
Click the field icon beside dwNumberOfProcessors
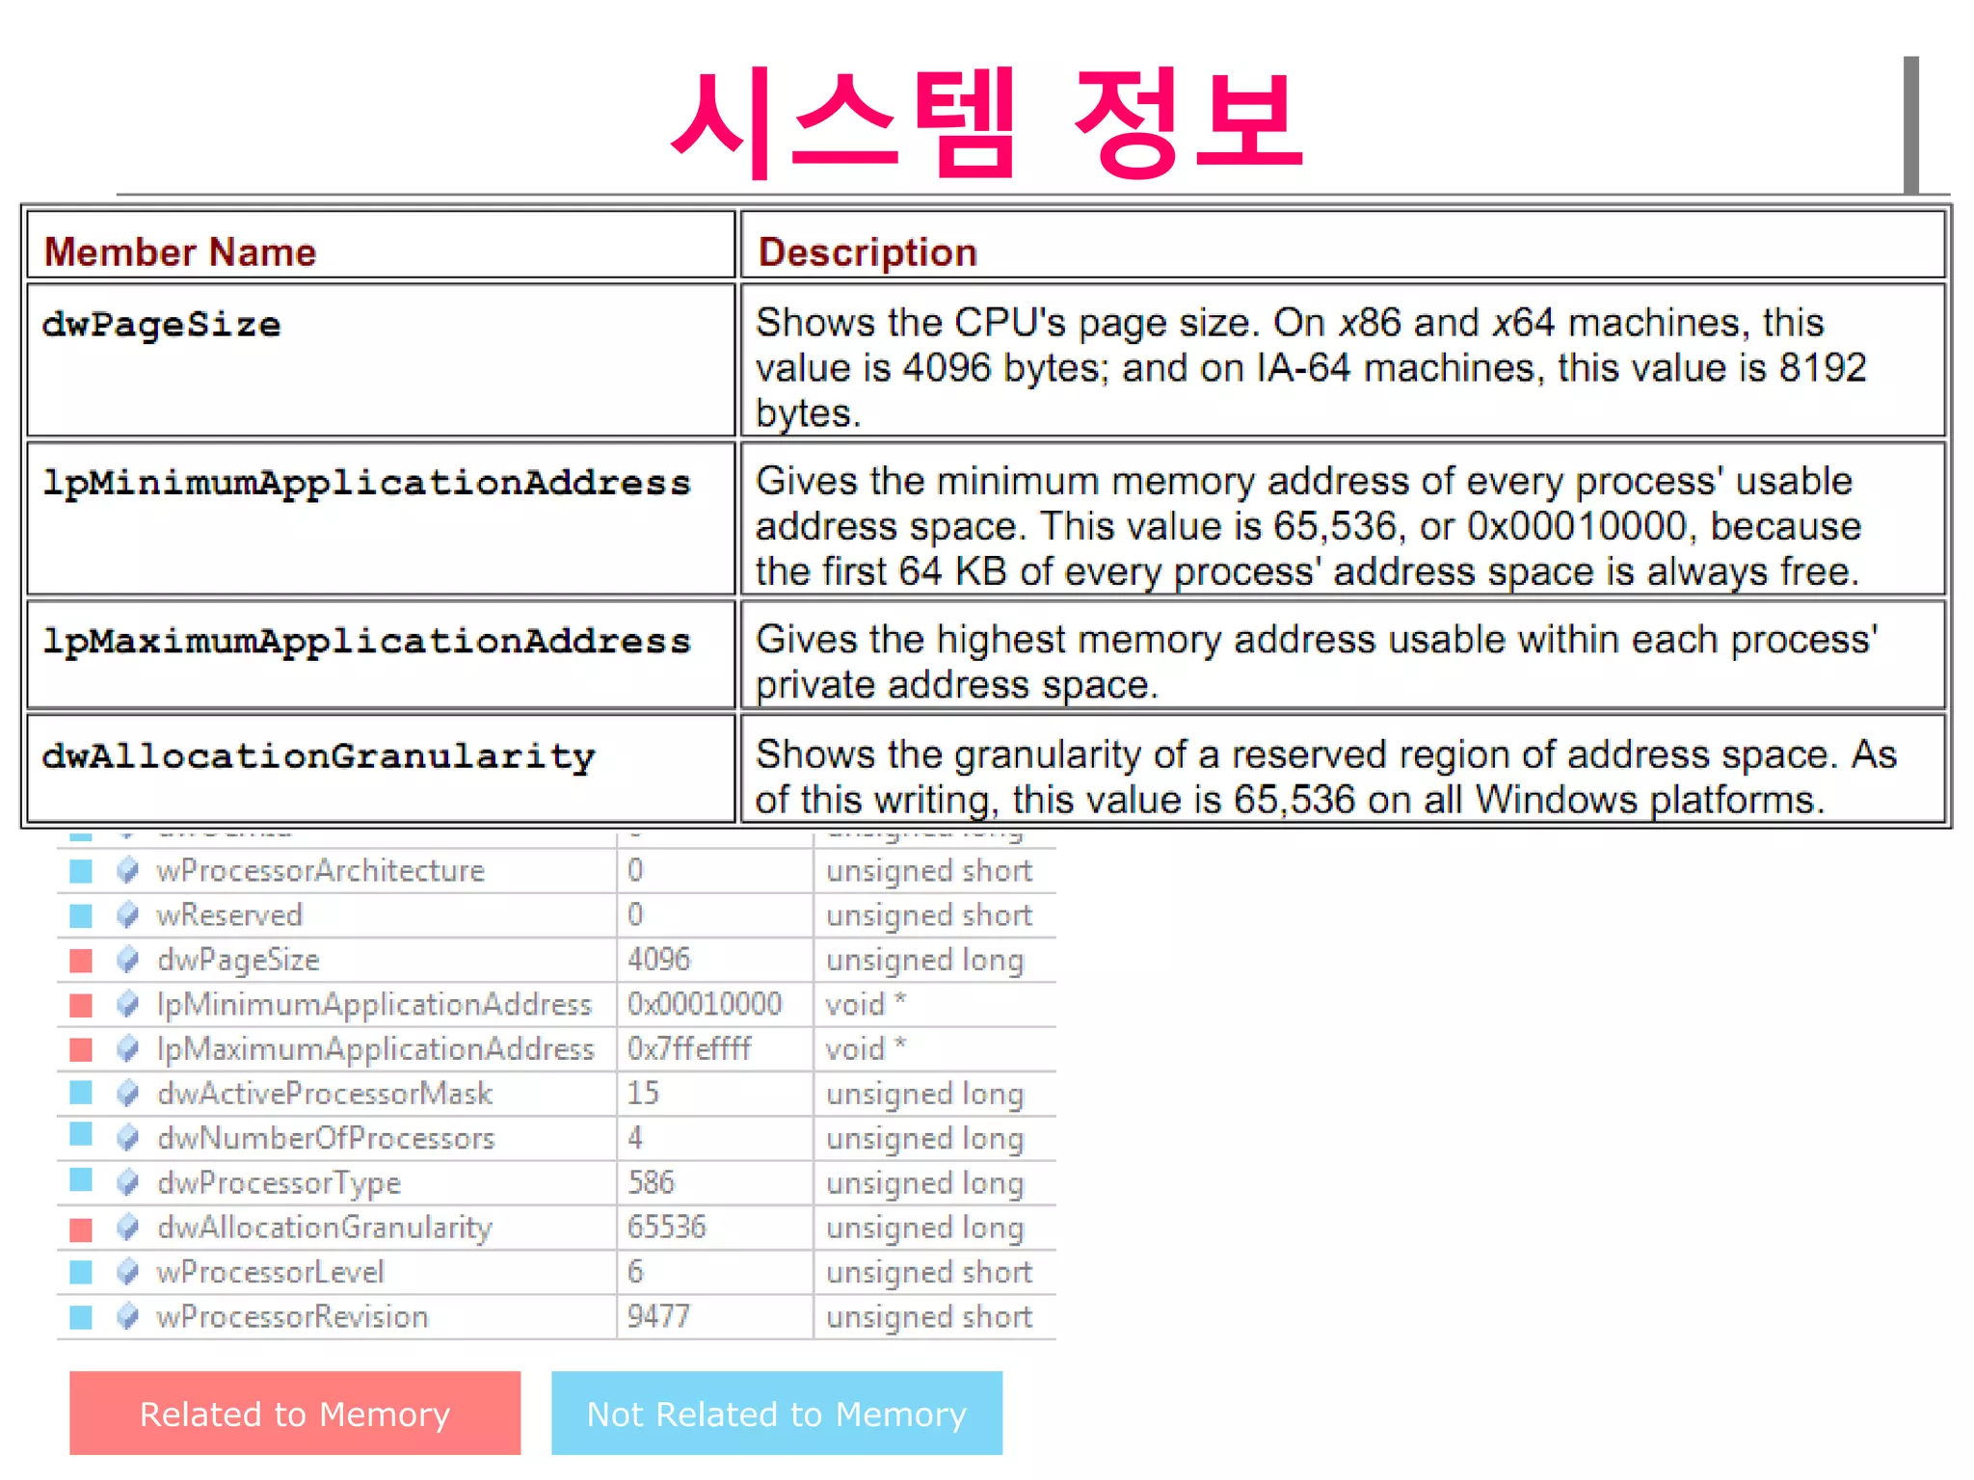(x=127, y=1138)
